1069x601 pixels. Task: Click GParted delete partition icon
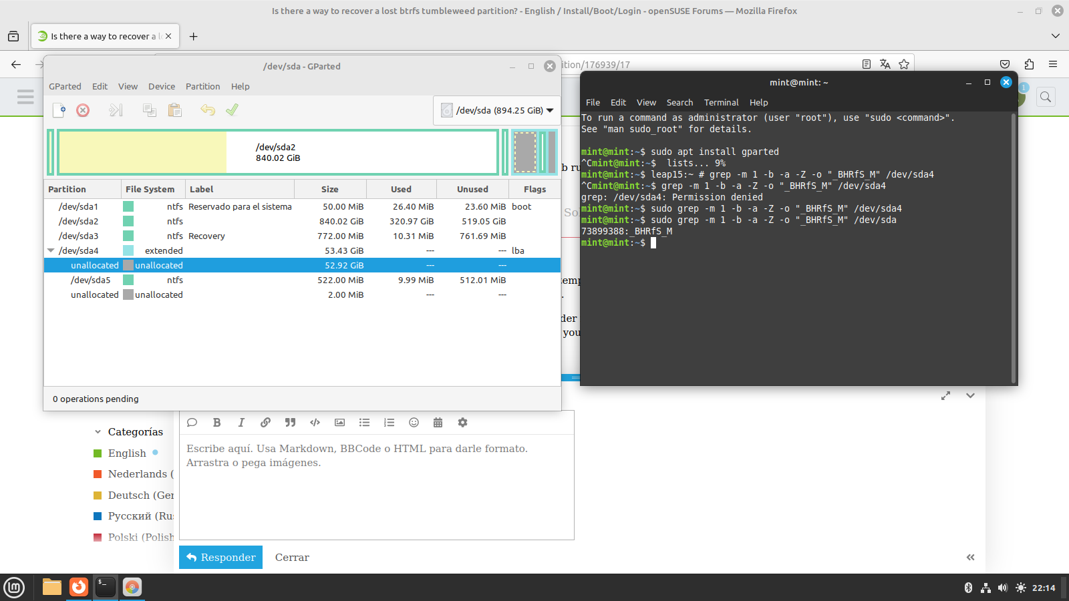pyautogui.click(x=83, y=110)
